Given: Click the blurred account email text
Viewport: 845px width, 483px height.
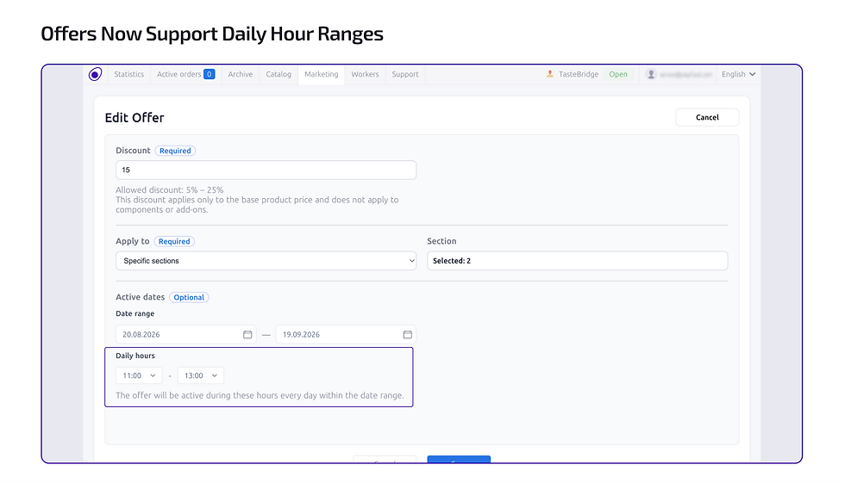Looking at the screenshot, I should pyautogui.click(x=686, y=74).
